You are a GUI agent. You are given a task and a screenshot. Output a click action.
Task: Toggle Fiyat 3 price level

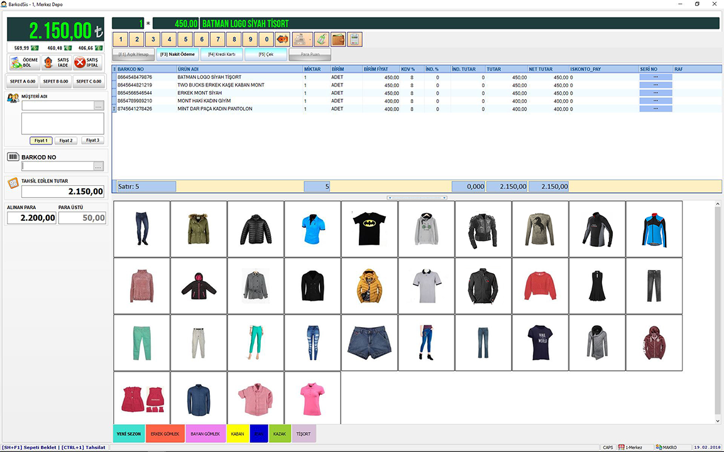coord(92,140)
